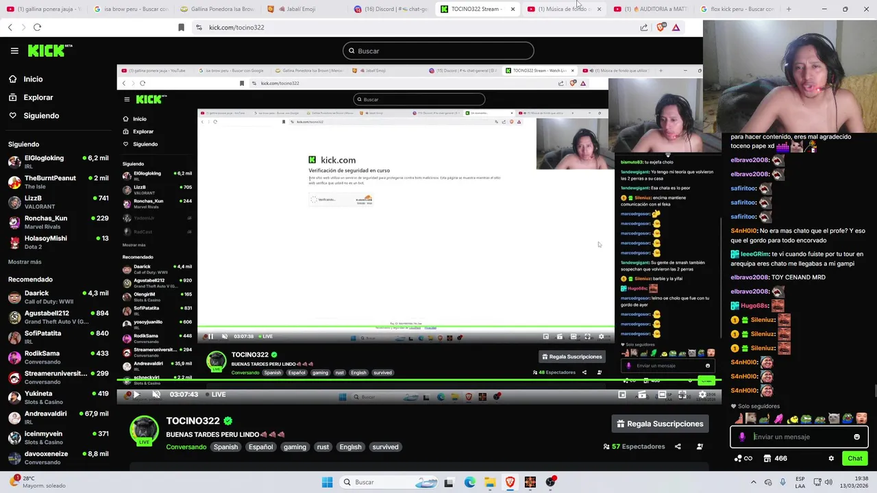Select the Spanish tag
The height and width of the screenshot is (493, 877).
pos(225,447)
